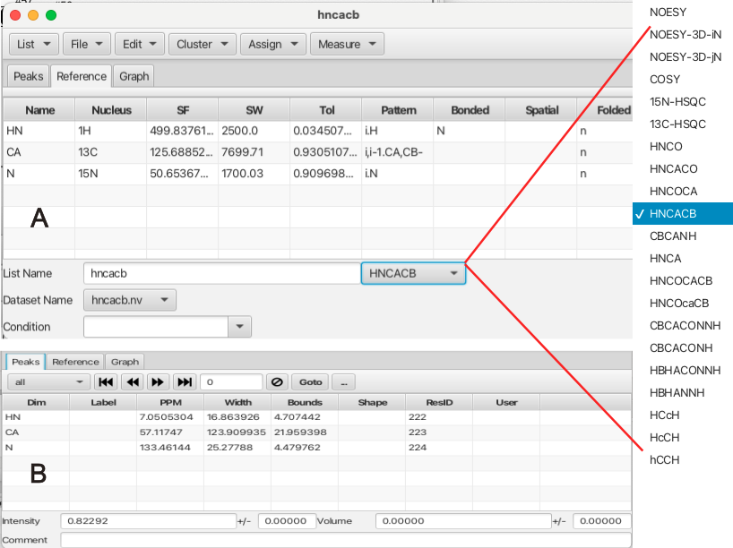Click the List Name text field
The height and width of the screenshot is (548, 733).
[x=220, y=273]
